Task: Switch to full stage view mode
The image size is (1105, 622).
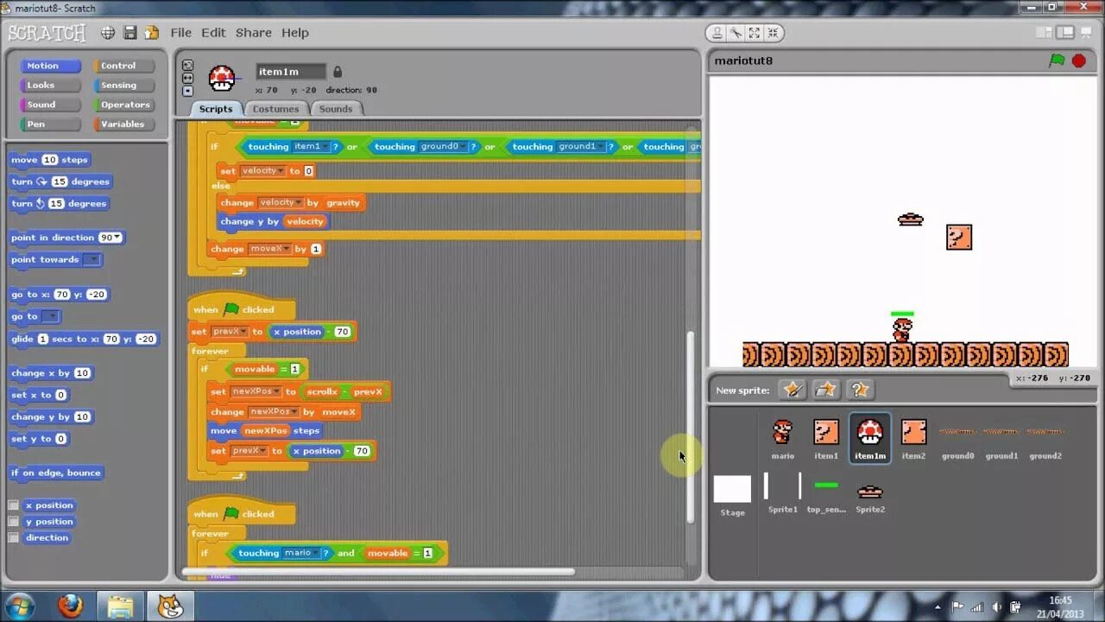Action: point(1067,33)
